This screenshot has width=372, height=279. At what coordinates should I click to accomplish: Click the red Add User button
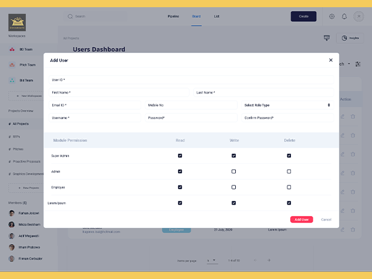302,220
